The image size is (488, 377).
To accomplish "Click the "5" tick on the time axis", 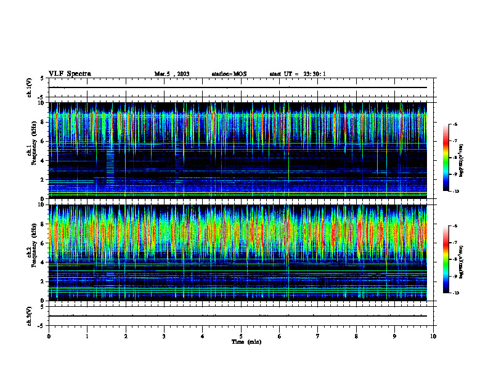I will click(x=241, y=336).
